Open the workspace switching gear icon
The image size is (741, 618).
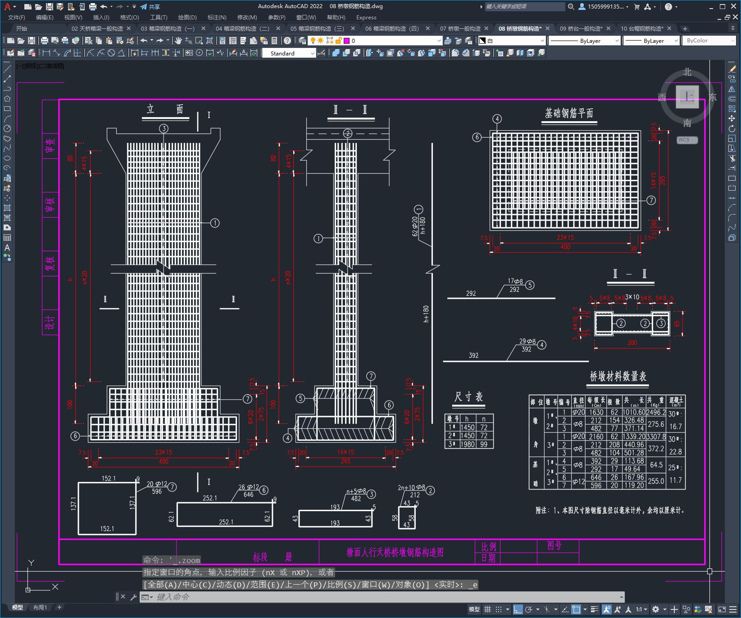656,609
